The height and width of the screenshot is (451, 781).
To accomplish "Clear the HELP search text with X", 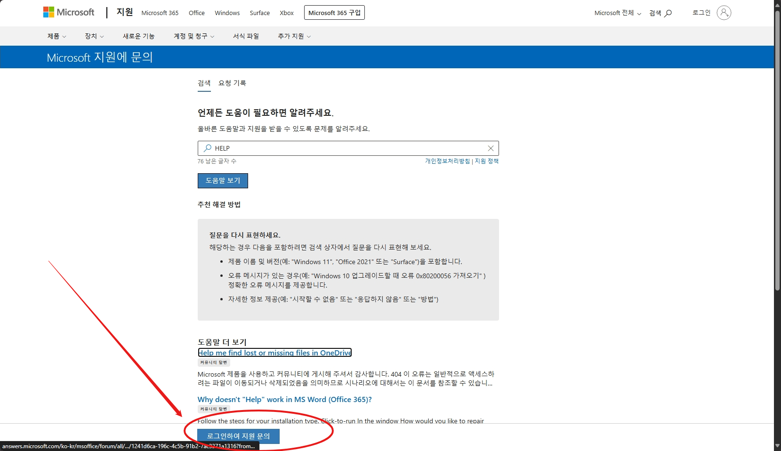I will coord(491,148).
